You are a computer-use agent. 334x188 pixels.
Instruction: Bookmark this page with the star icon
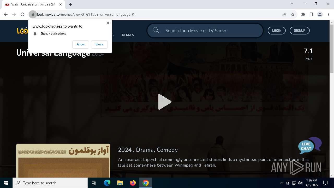point(293,14)
